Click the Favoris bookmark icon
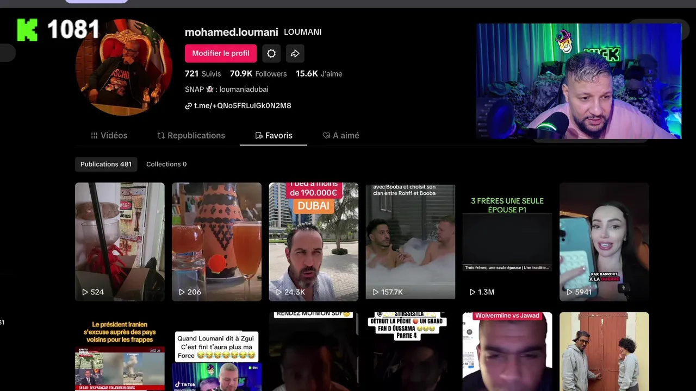Image resolution: width=696 pixels, height=391 pixels. click(x=259, y=136)
